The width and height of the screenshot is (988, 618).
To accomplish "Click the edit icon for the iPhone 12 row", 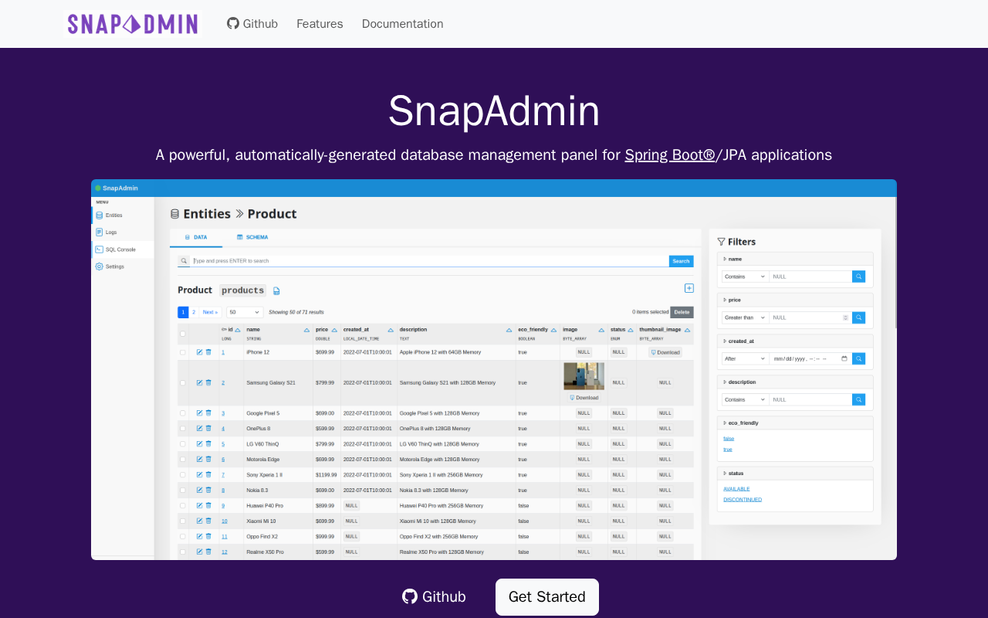I will (x=199, y=352).
